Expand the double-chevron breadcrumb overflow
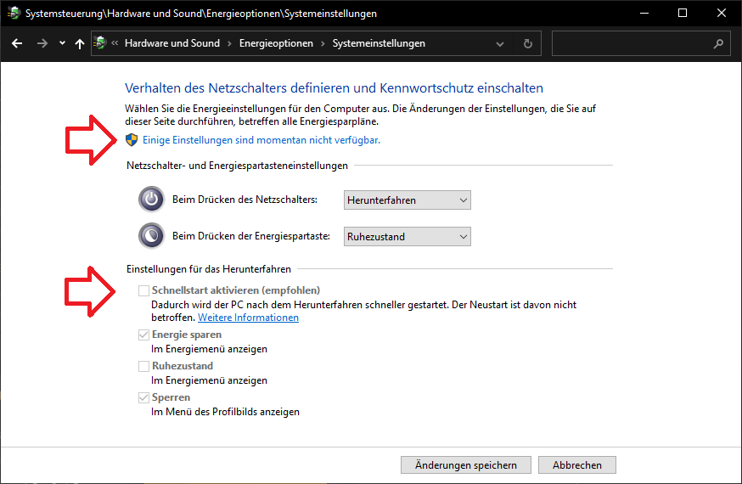The height and width of the screenshot is (484, 742). tap(115, 43)
